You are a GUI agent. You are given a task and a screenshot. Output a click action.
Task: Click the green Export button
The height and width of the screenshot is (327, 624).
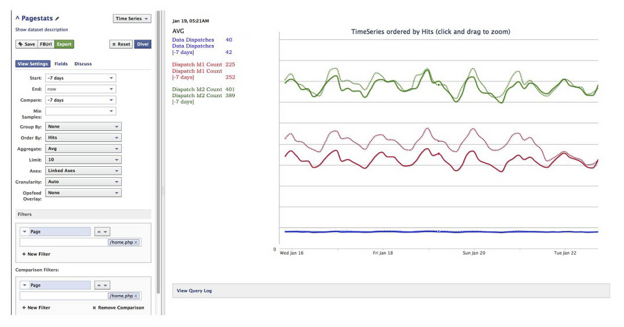click(x=64, y=44)
